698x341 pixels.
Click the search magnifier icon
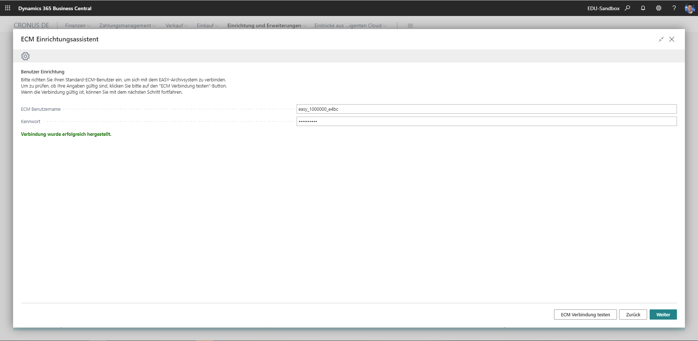[627, 8]
